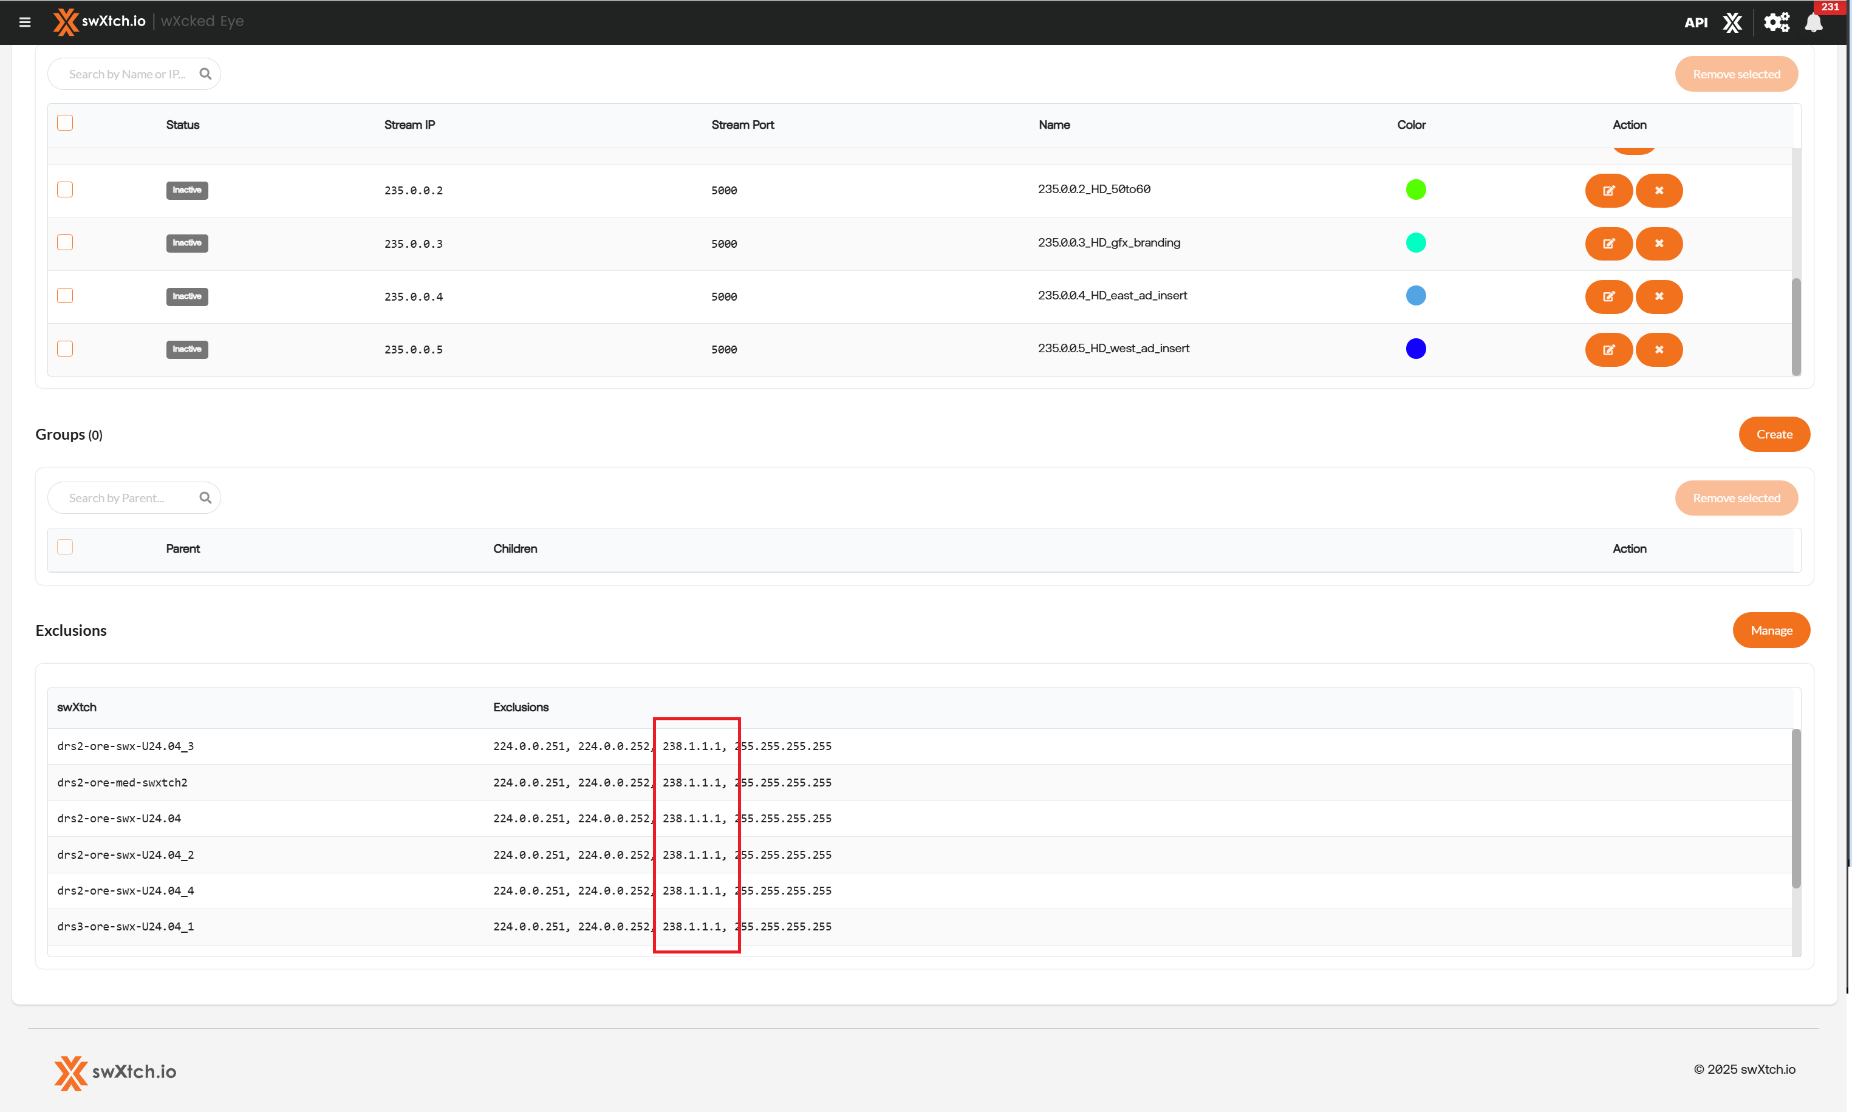Viewport: 1852px width, 1112px height.
Task: Check the box for stream 235.0.0.2
Action: pos(65,189)
